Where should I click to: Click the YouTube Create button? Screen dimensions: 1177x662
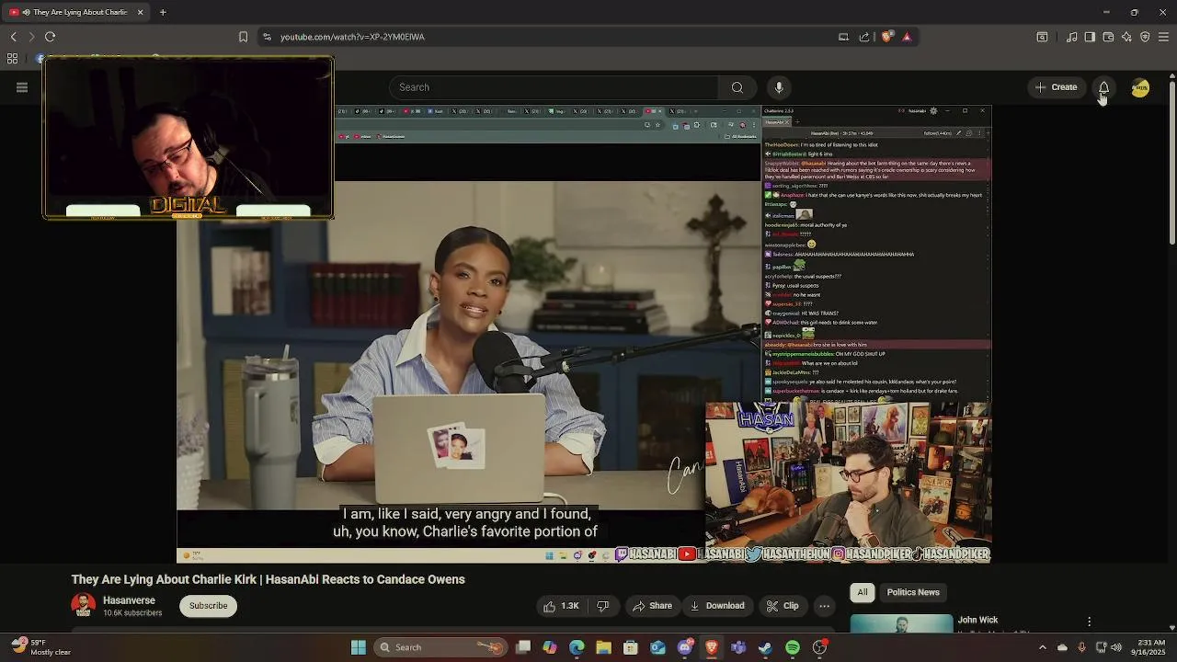coord(1056,87)
